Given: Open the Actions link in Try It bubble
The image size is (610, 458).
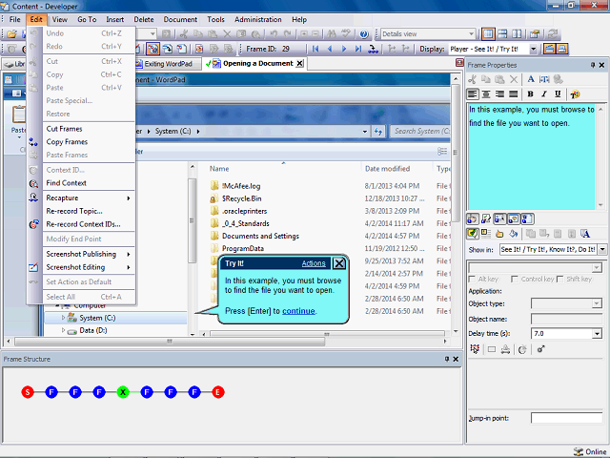Looking at the screenshot, I should tap(314, 263).
